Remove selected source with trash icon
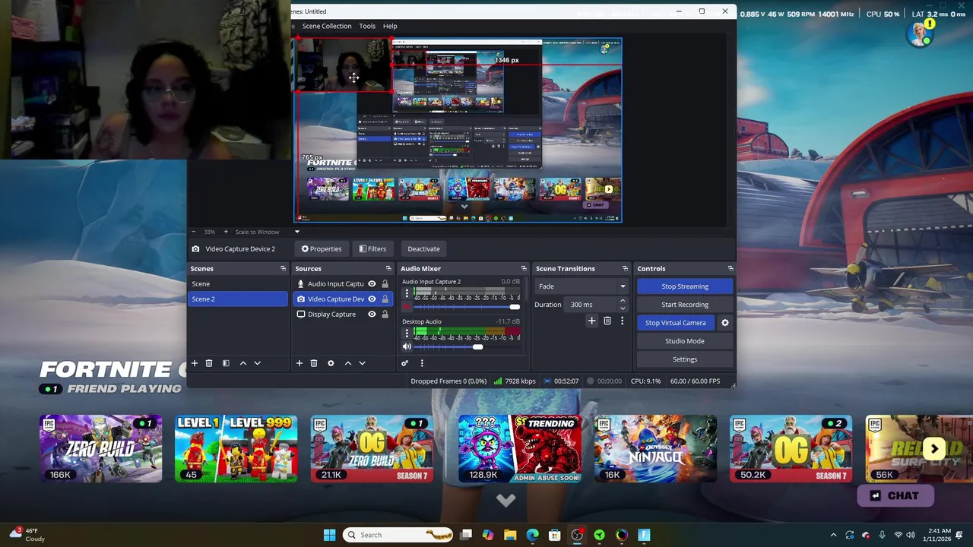Image resolution: width=973 pixels, height=547 pixels. tap(313, 363)
